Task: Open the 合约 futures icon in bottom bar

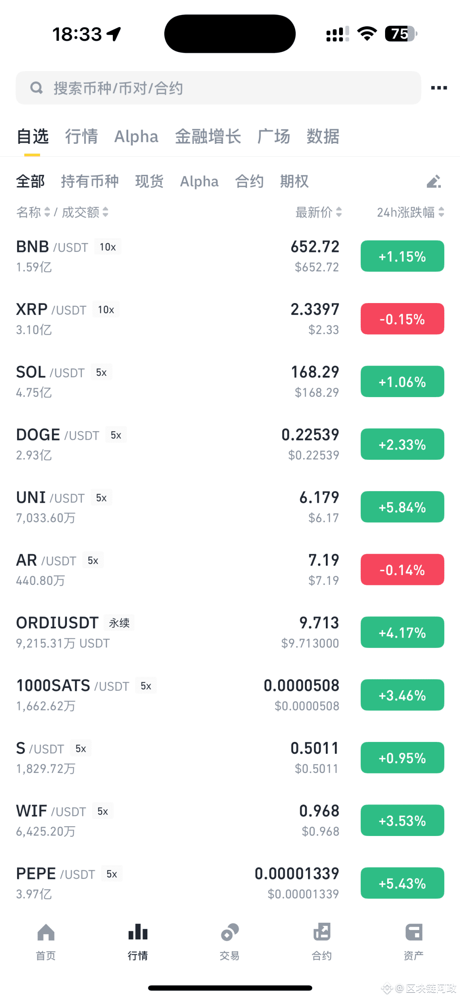Action: pyautogui.click(x=322, y=932)
